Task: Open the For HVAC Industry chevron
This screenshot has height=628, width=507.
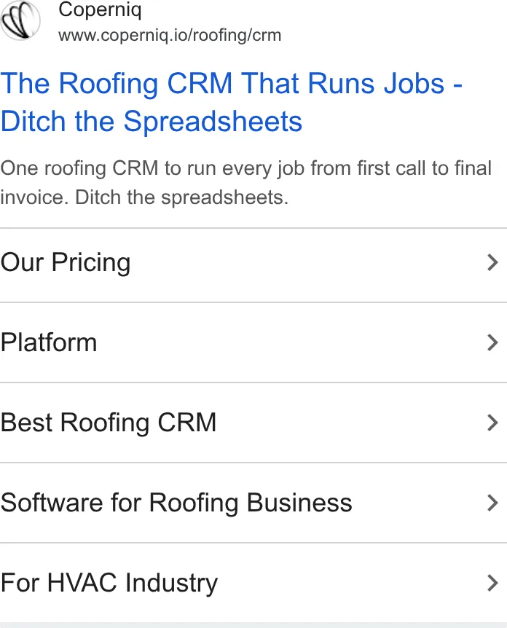Action: 492,583
